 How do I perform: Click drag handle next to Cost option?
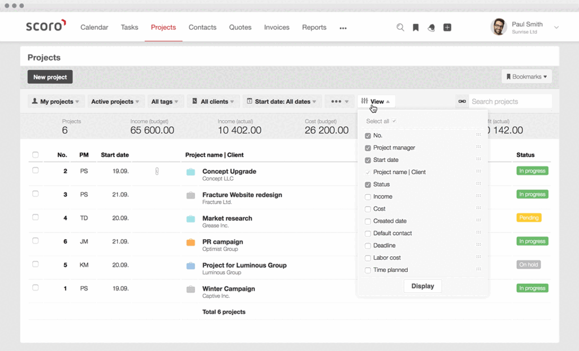click(478, 208)
